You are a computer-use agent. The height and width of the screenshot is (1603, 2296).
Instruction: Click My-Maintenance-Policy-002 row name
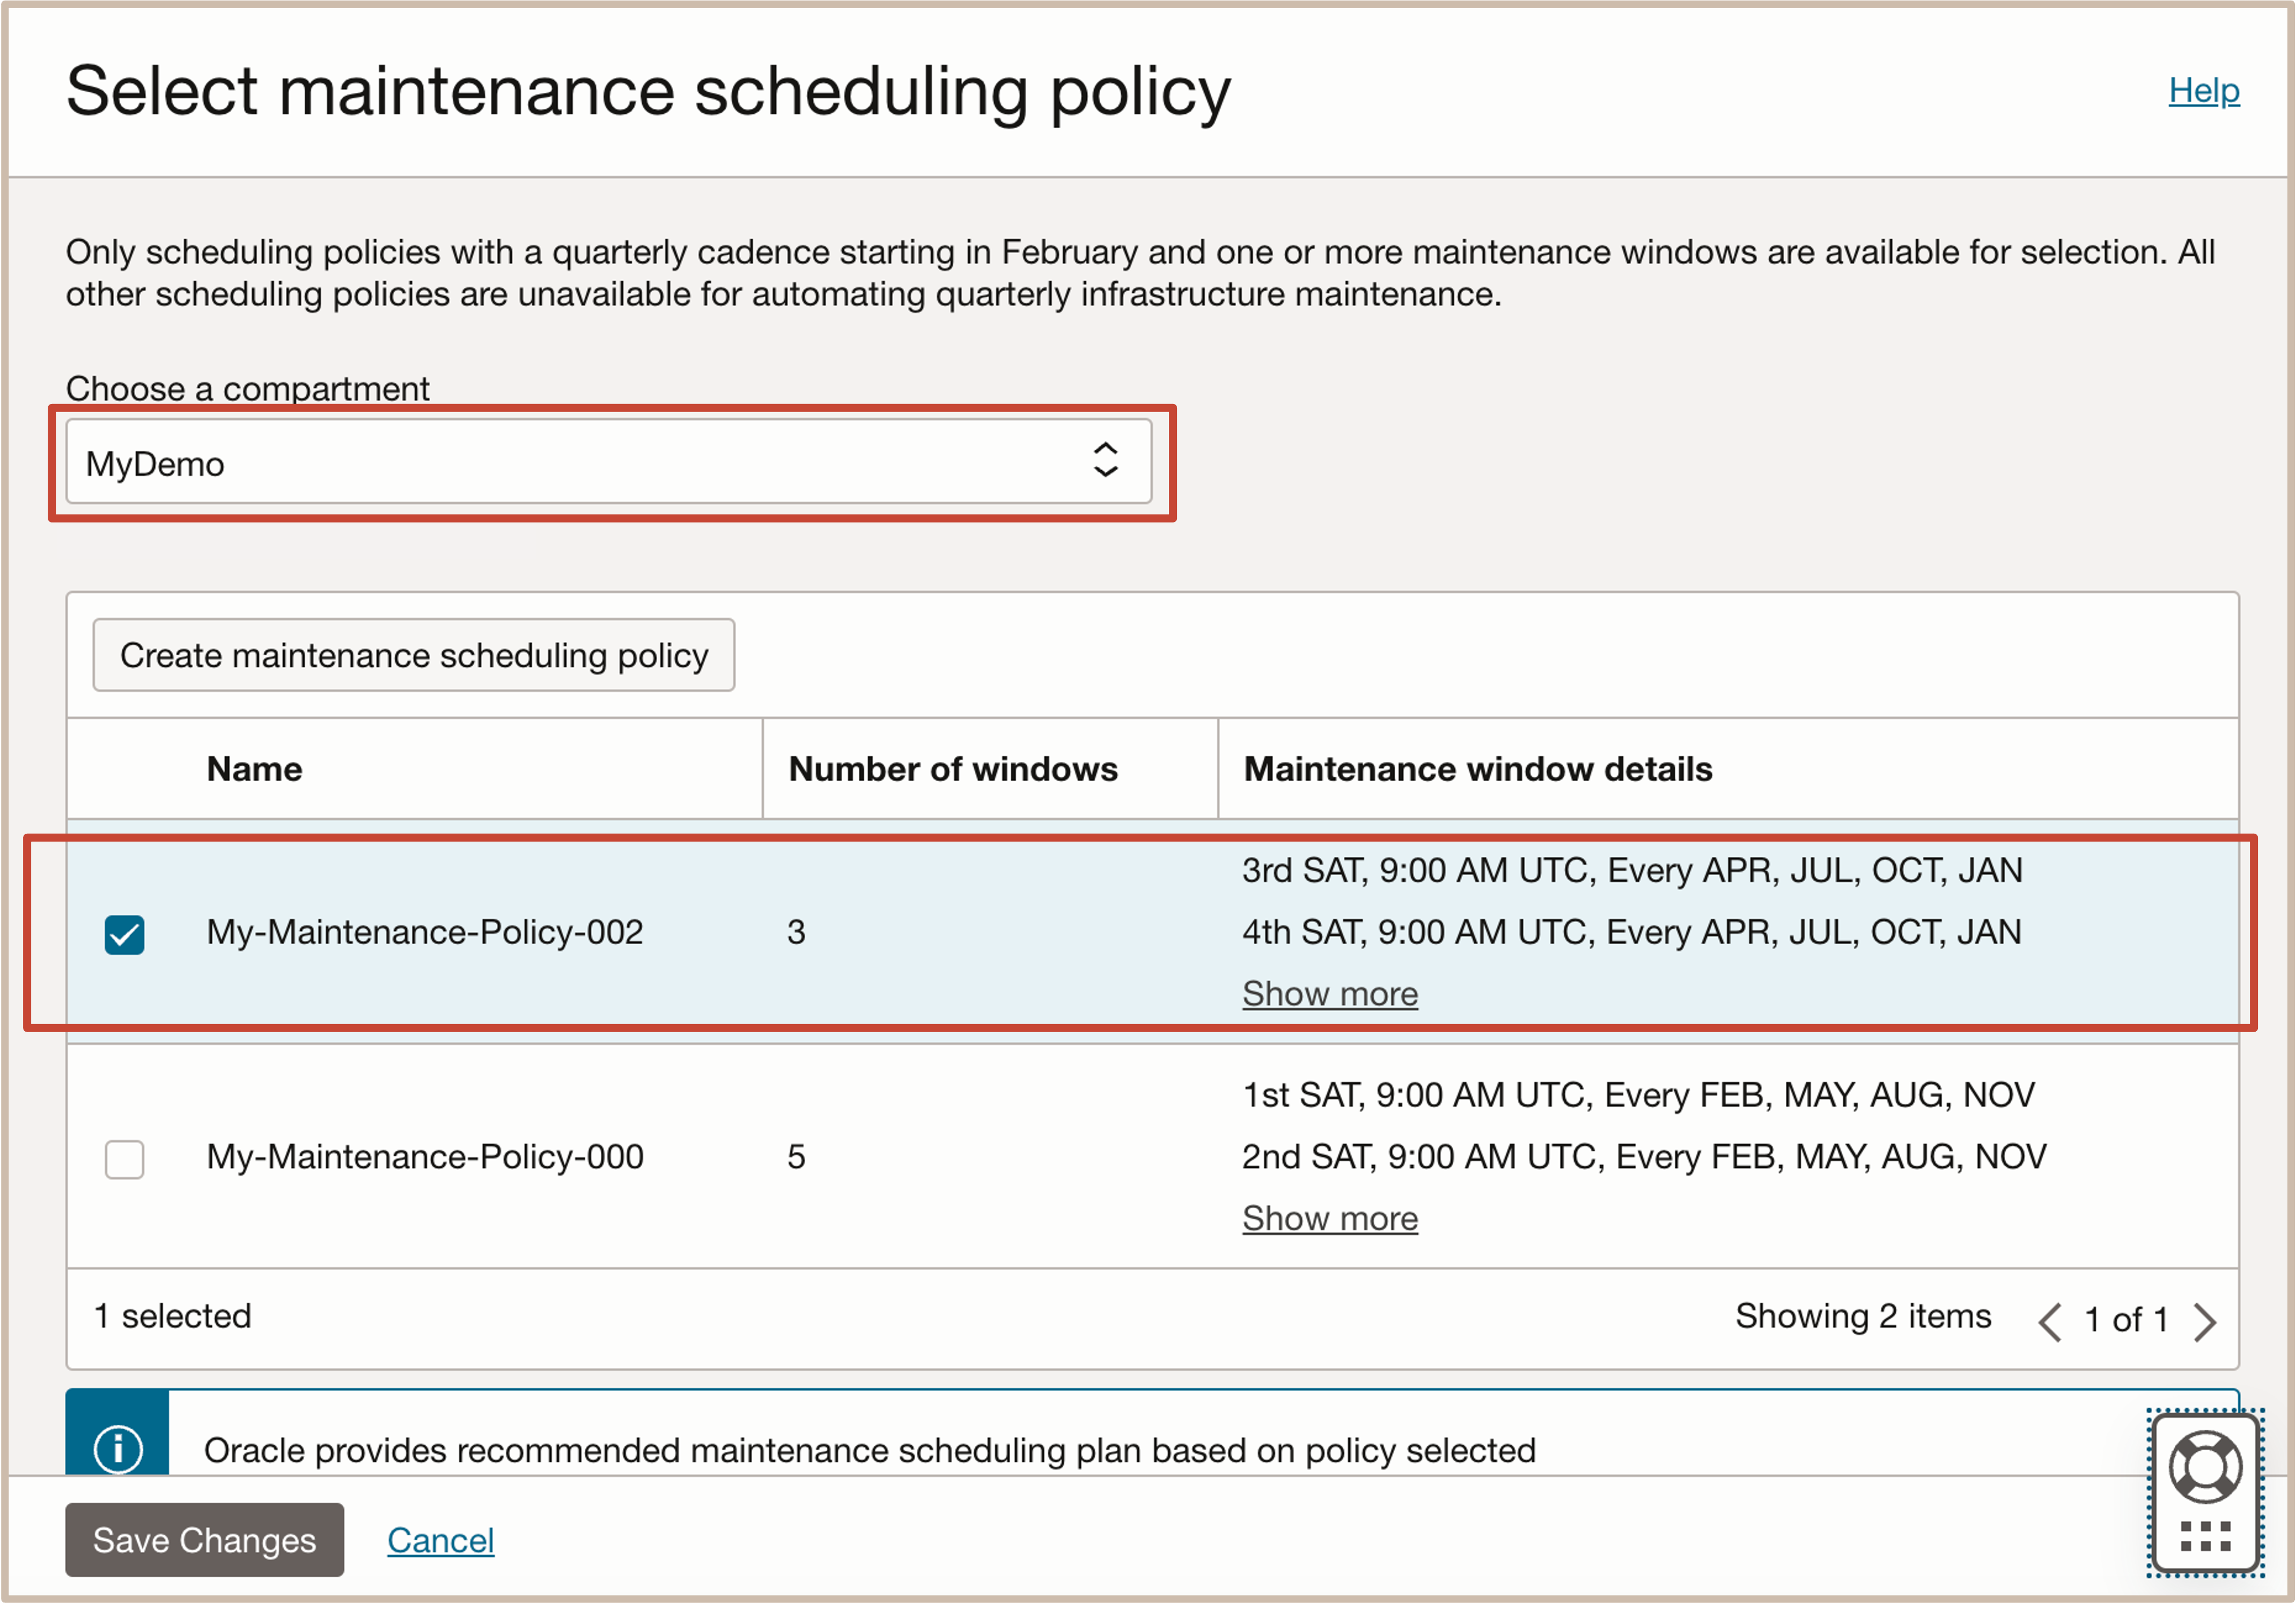click(x=425, y=932)
